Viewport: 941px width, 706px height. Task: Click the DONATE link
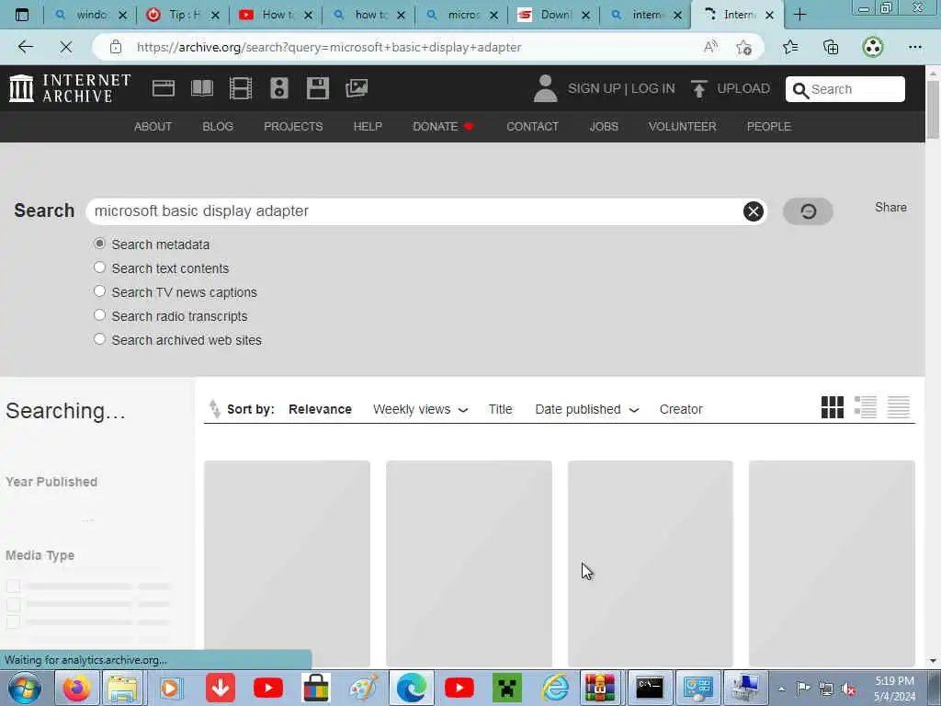click(443, 127)
